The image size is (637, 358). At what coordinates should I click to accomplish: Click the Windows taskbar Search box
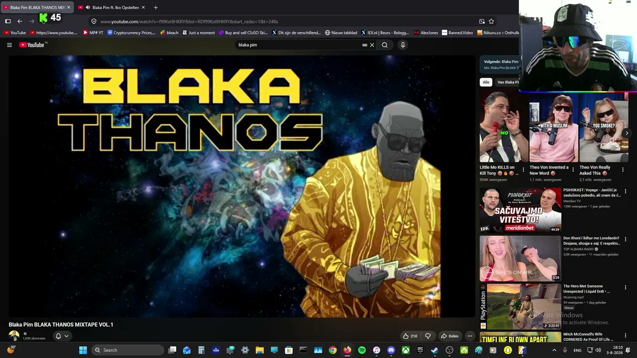coord(128,350)
